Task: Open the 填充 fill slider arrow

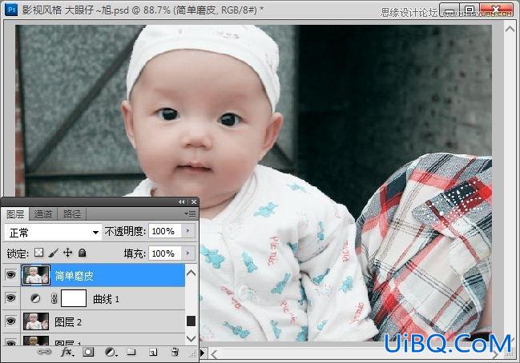Action: (x=188, y=253)
